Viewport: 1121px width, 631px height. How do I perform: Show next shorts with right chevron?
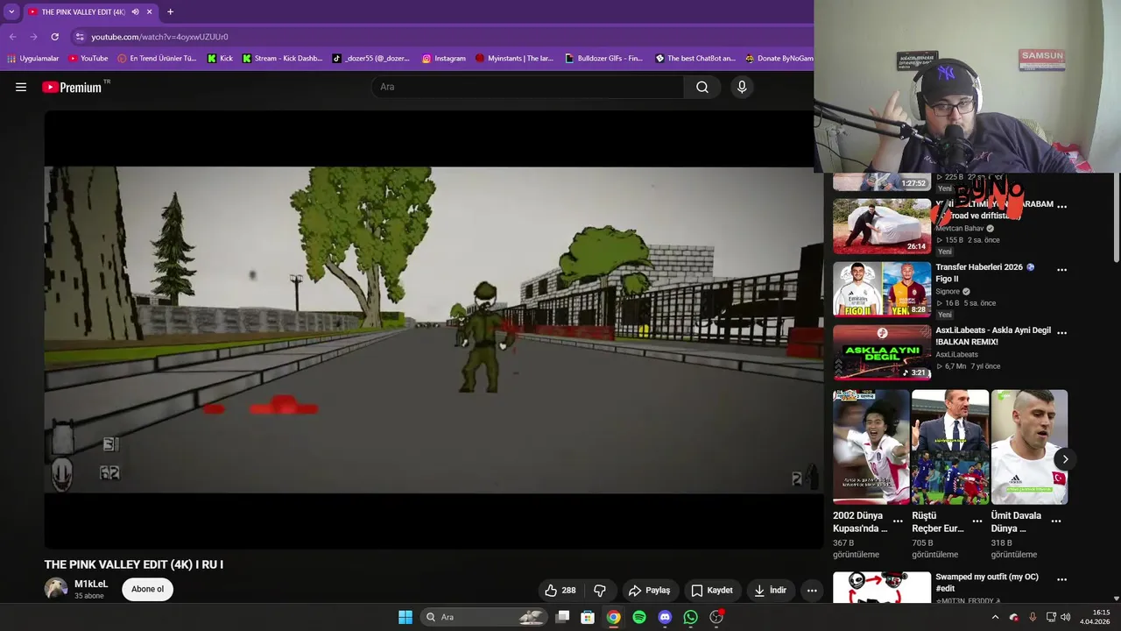1065,459
